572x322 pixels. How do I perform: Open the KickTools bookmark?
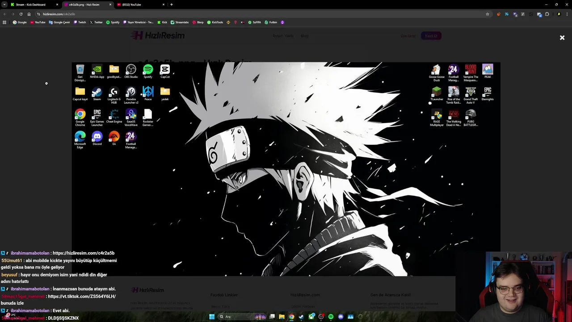click(x=215, y=22)
